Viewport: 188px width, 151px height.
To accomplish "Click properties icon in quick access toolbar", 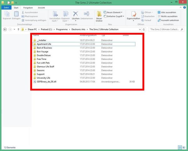I will pyautogui.click(x=9, y=3).
